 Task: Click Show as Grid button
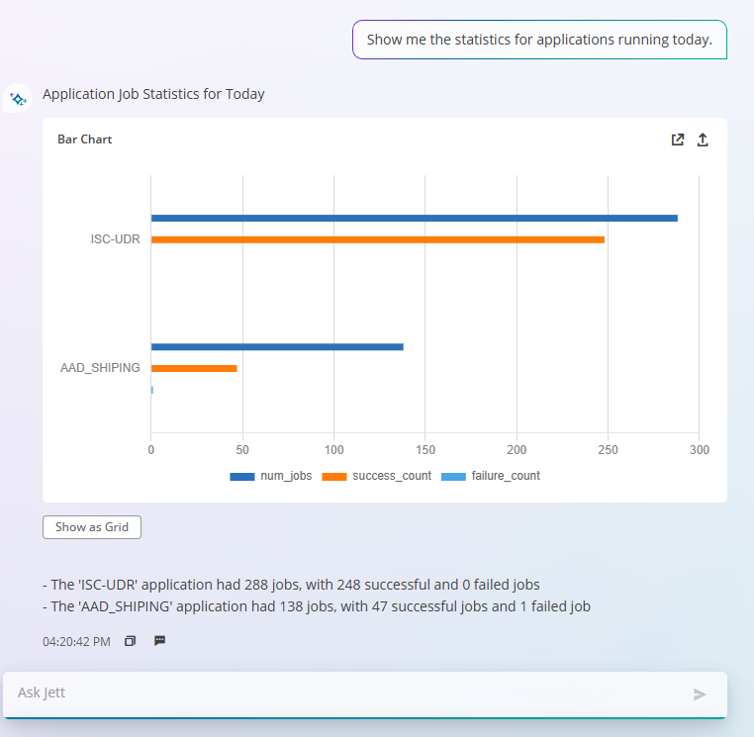(x=92, y=527)
